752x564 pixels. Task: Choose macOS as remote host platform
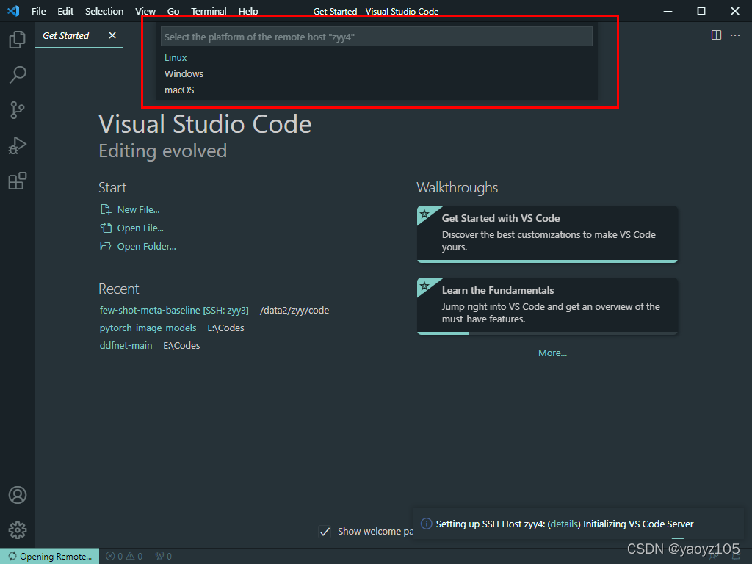[377, 90]
